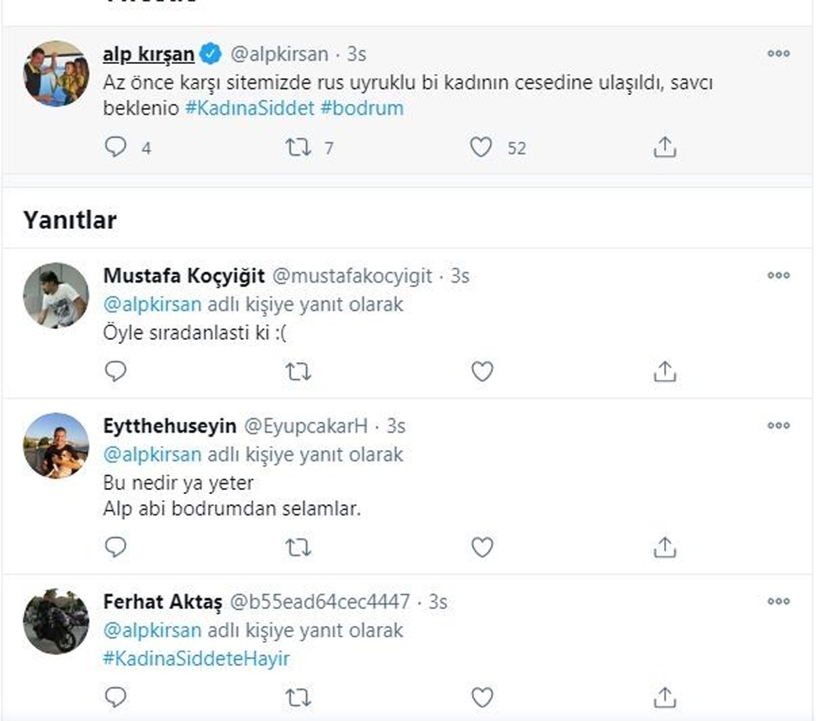Retweet Mustafa Koçyiğit's reply

298,372
